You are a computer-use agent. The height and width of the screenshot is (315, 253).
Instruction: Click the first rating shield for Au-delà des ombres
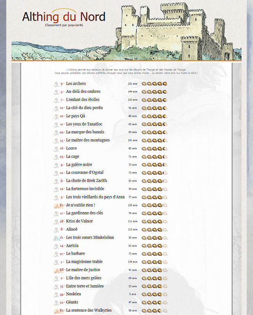click(x=144, y=92)
